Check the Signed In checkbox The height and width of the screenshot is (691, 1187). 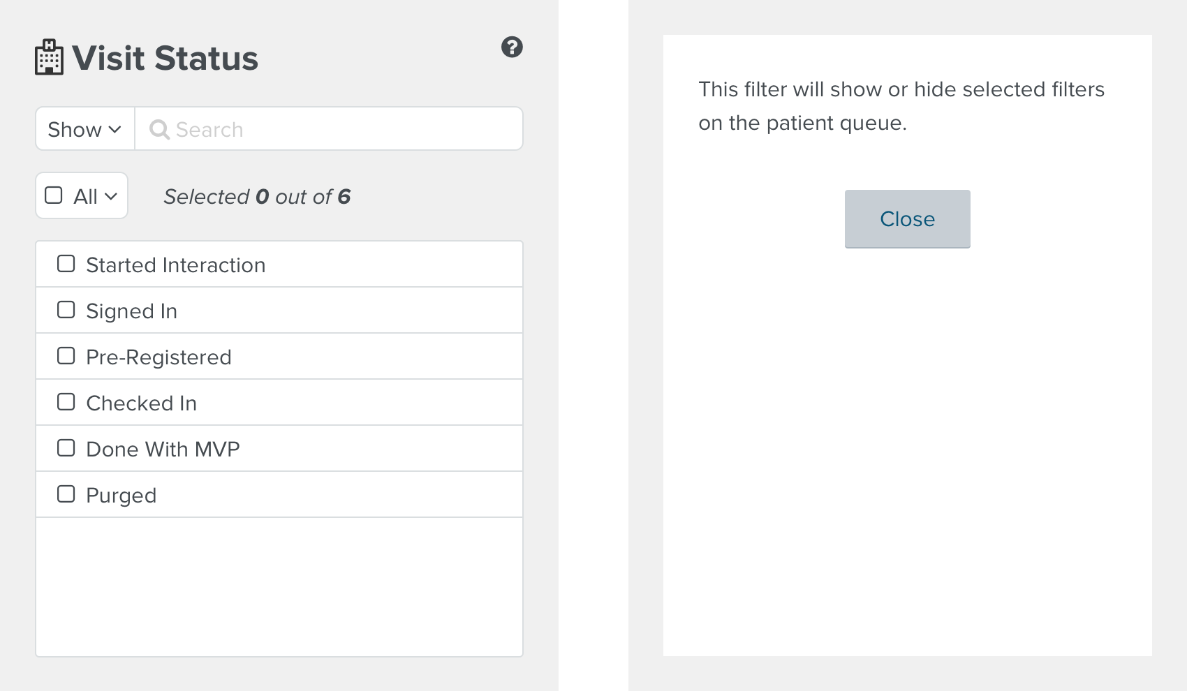pyautogui.click(x=66, y=310)
